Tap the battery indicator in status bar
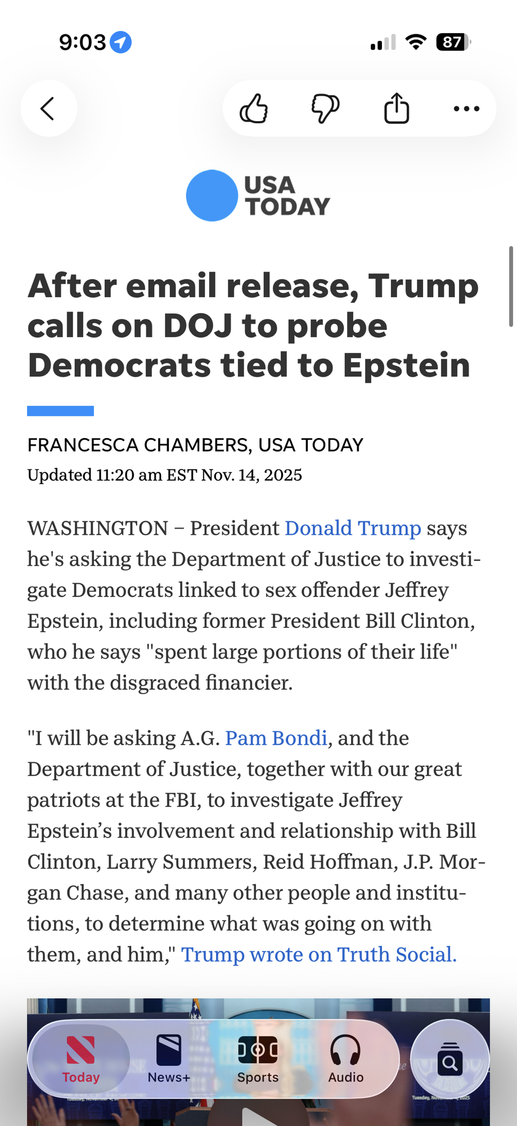517x1126 pixels. (453, 42)
